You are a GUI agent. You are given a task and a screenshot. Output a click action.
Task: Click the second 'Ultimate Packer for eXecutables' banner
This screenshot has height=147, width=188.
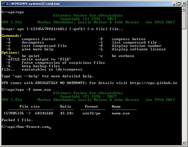(88, 93)
